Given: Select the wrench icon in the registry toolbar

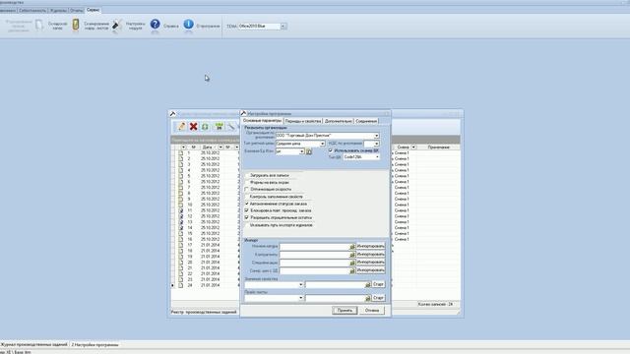Looking at the screenshot, I should [231, 127].
